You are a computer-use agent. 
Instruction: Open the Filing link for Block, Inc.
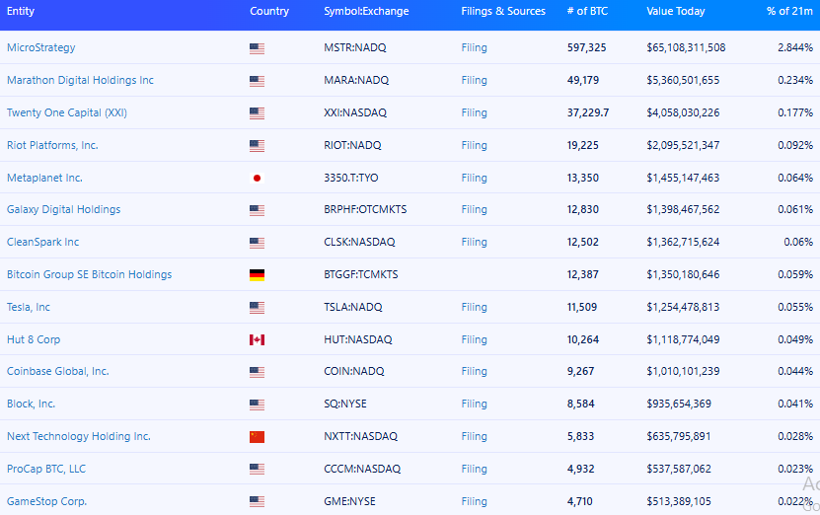click(474, 404)
